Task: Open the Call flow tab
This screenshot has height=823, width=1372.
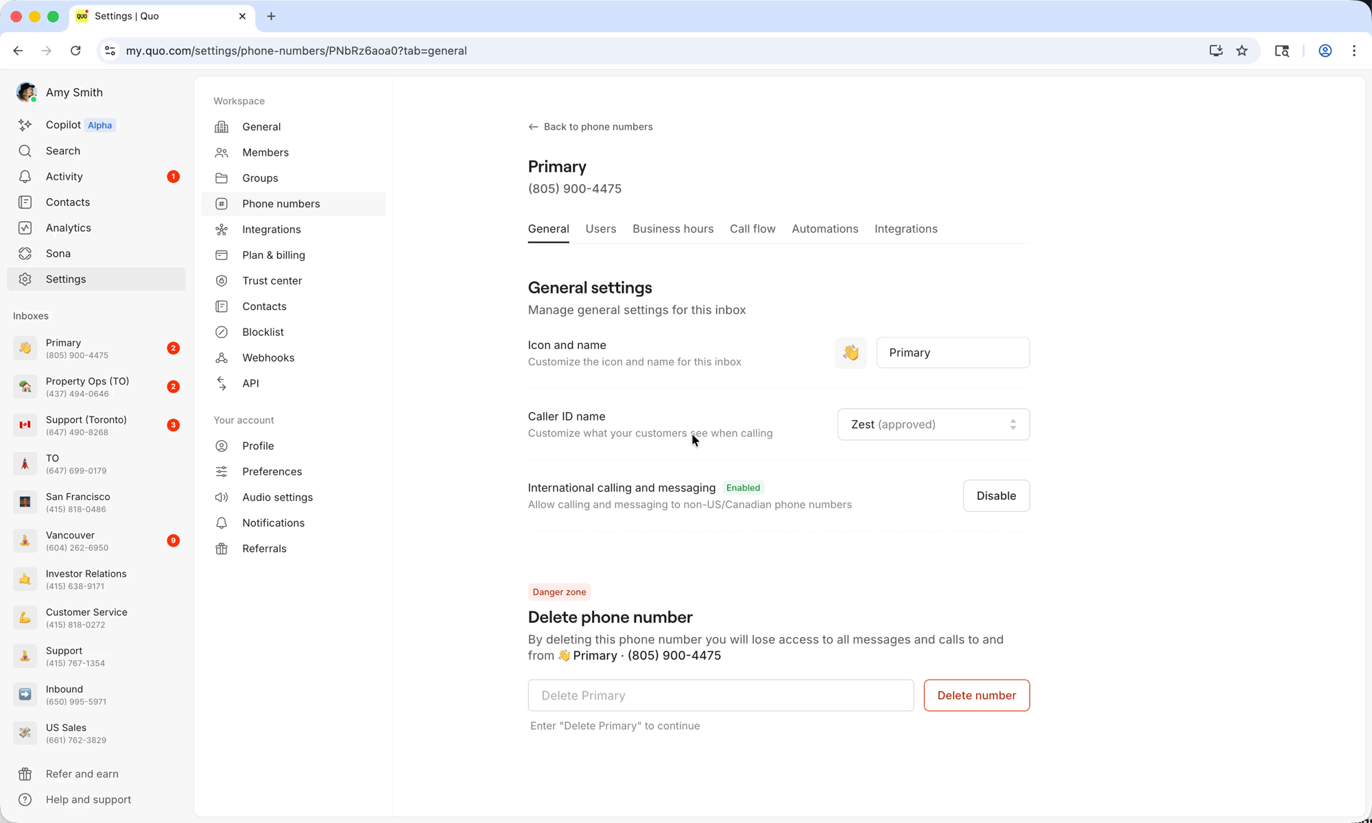Action: point(752,229)
